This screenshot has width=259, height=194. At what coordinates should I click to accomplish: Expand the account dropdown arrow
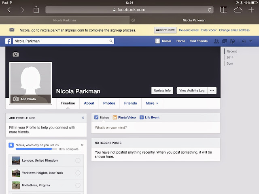click(251, 41)
